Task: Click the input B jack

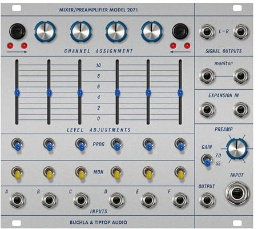Action: pyautogui.click(x=49, y=200)
